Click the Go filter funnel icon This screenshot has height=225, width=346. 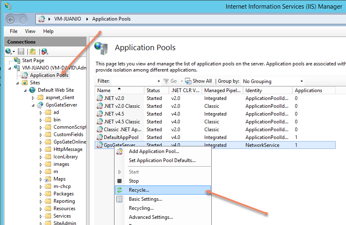(166, 81)
